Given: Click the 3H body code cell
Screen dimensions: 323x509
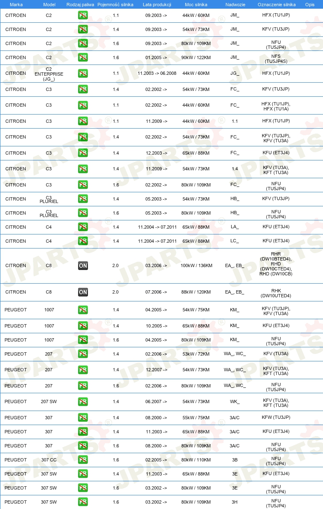Looking at the screenshot, I should tap(235, 502).
